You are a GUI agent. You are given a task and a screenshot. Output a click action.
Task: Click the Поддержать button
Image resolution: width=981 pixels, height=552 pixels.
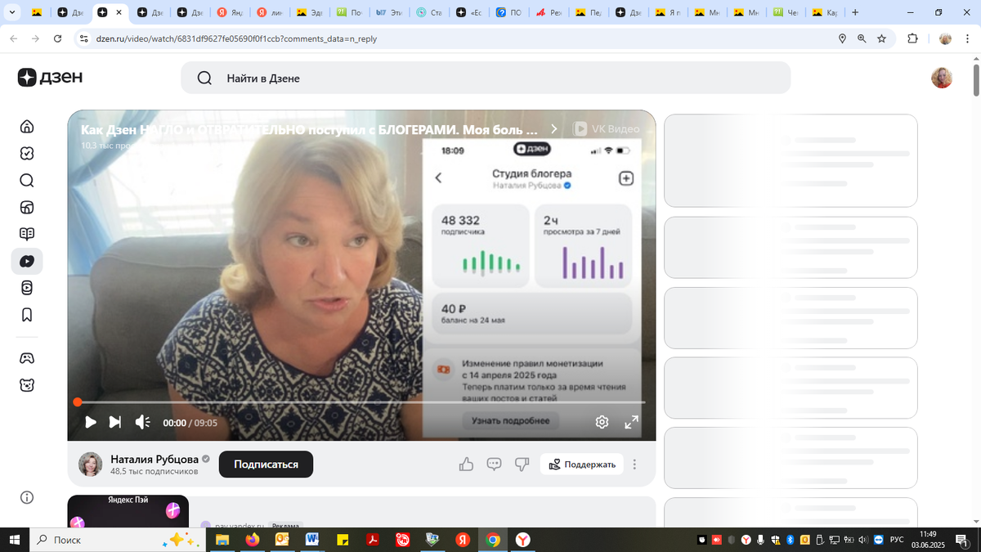point(582,464)
